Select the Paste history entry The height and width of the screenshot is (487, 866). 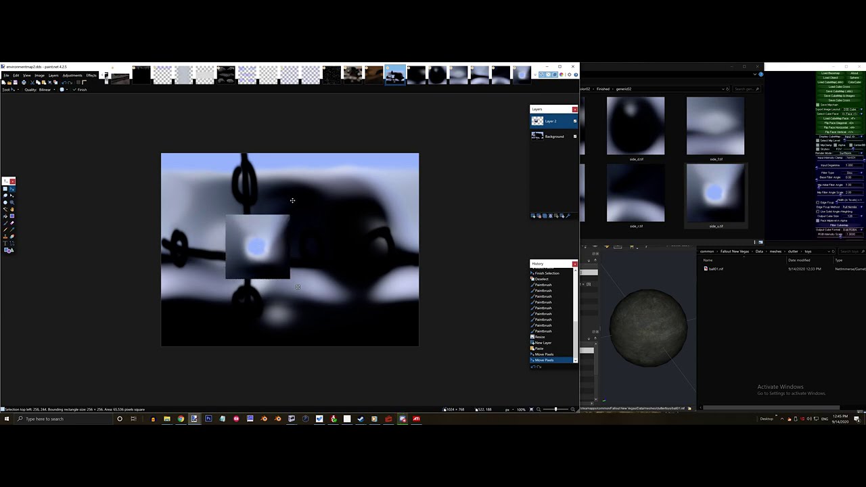point(551,348)
